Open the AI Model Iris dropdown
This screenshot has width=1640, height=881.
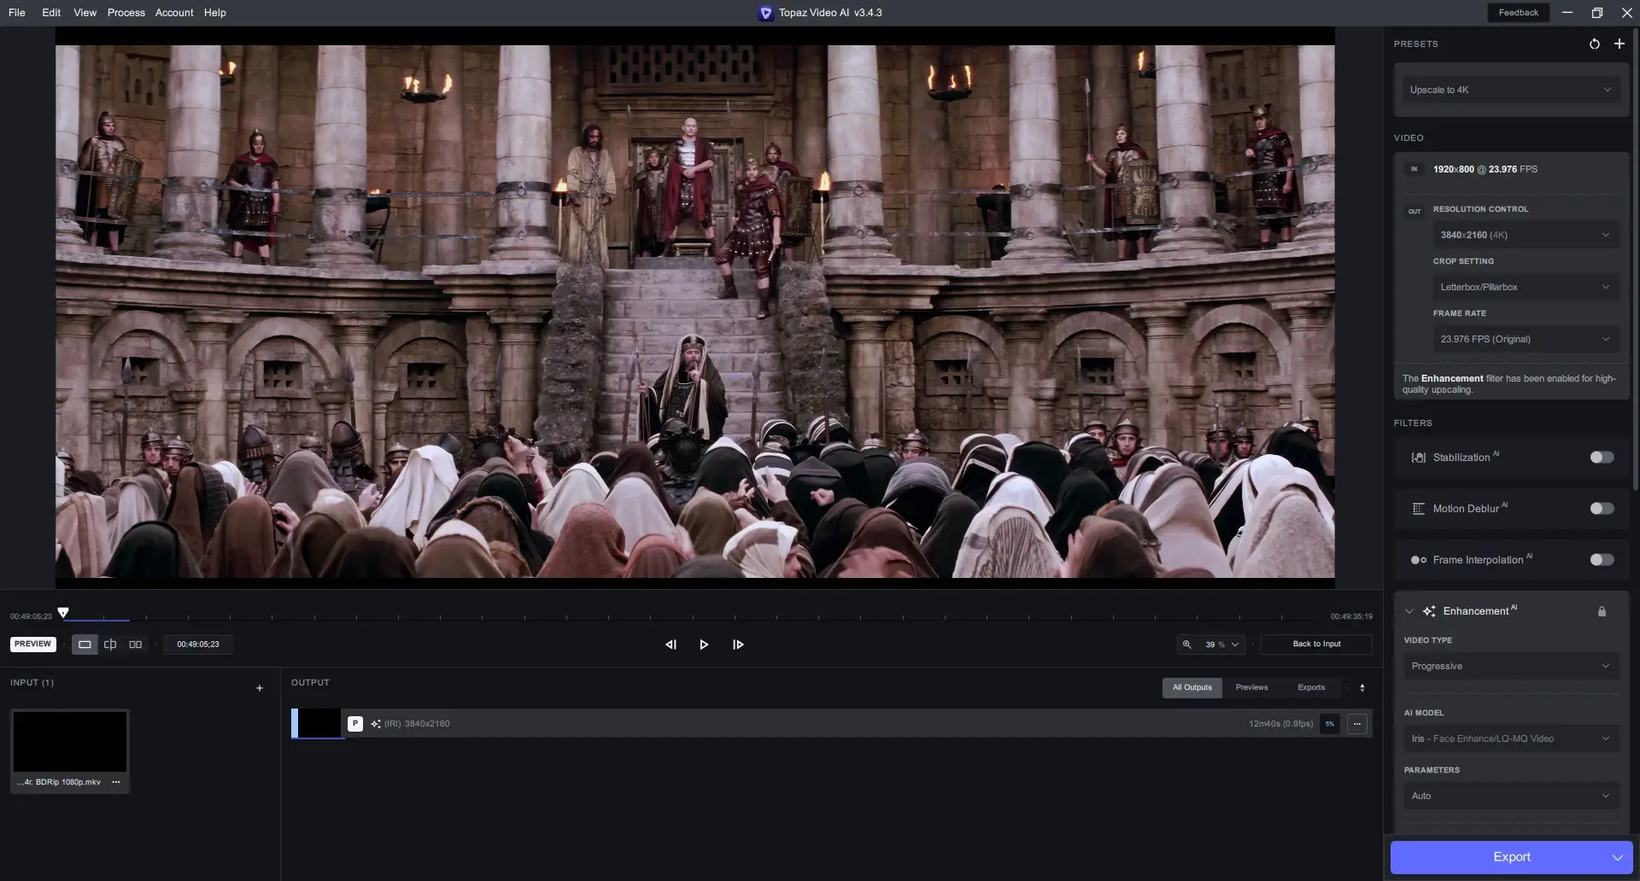[x=1511, y=738]
